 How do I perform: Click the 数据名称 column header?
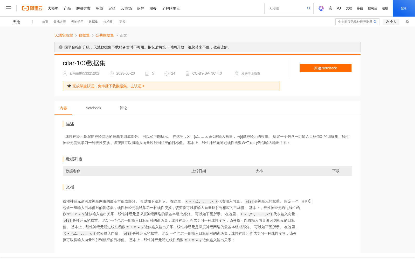(x=73, y=171)
